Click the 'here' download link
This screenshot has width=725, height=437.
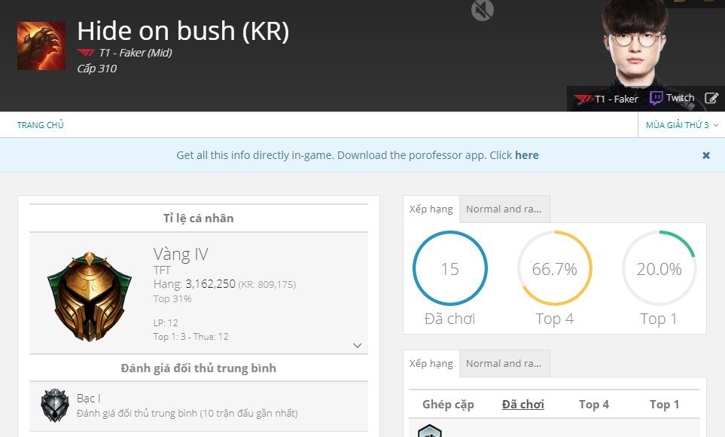click(527, 155)
